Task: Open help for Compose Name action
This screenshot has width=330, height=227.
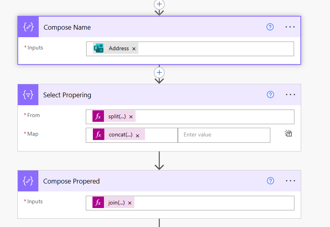Action: pos(270,27)
